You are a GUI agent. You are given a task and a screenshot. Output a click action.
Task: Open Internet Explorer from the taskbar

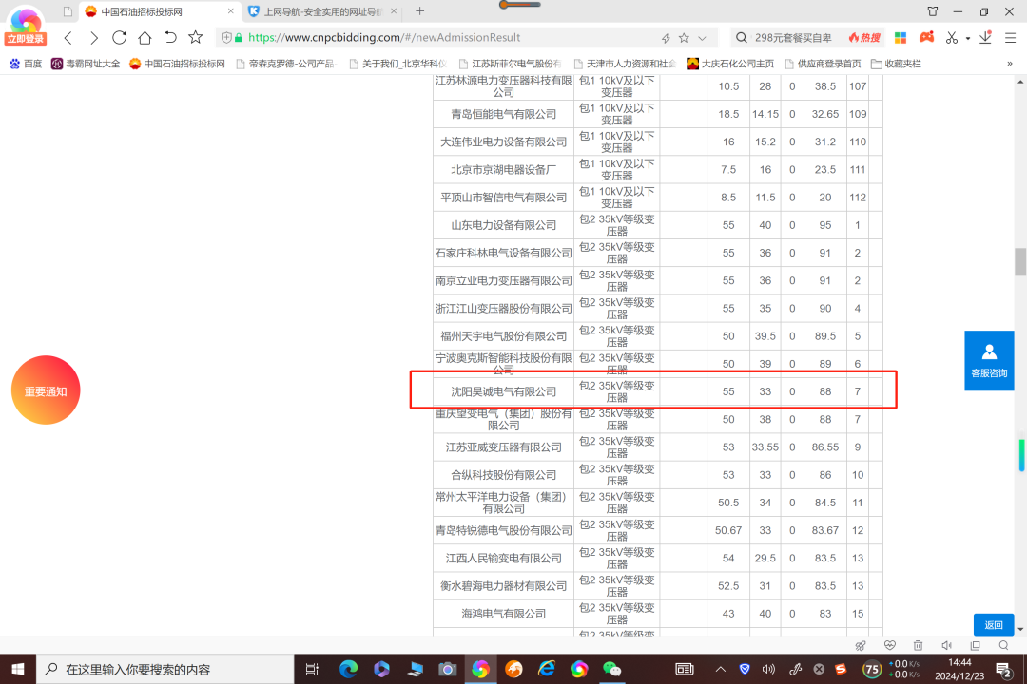[x=546, y=669]
